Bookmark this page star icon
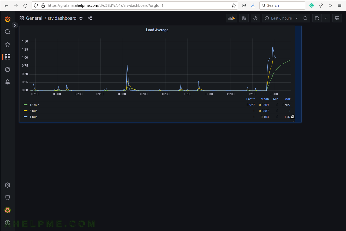This screenshot has height=231, width=346. (x=233, y=5)
